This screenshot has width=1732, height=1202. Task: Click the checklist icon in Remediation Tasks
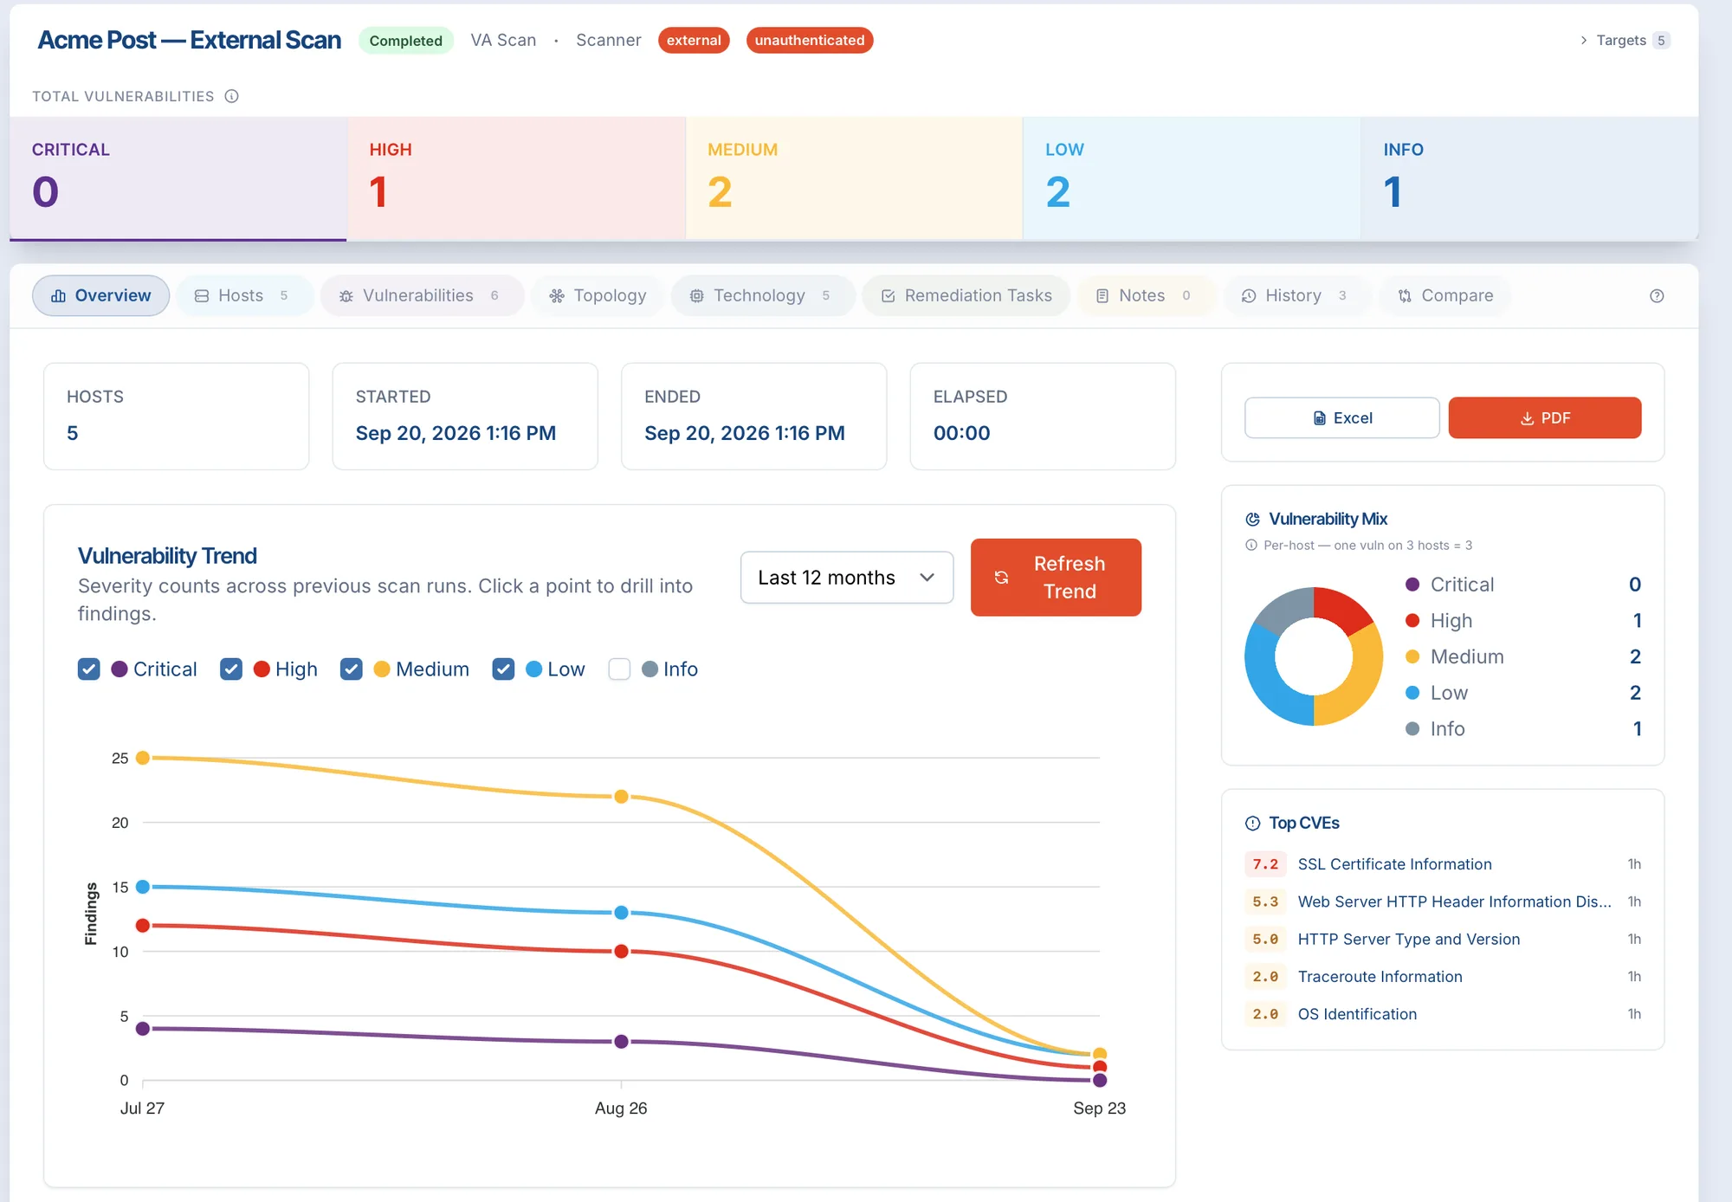(888, 296)
